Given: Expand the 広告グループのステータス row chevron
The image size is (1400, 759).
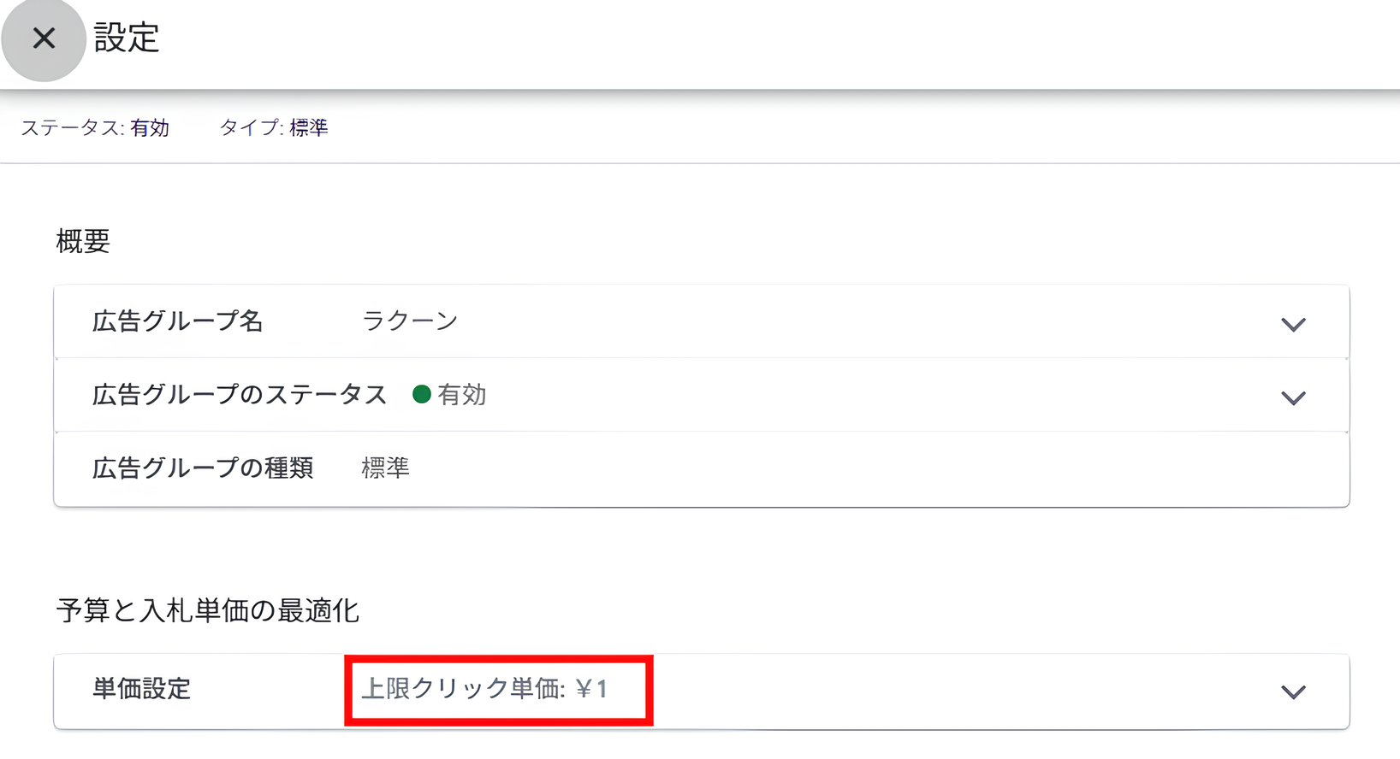Looking at the screenshot, I should 1294,397.
